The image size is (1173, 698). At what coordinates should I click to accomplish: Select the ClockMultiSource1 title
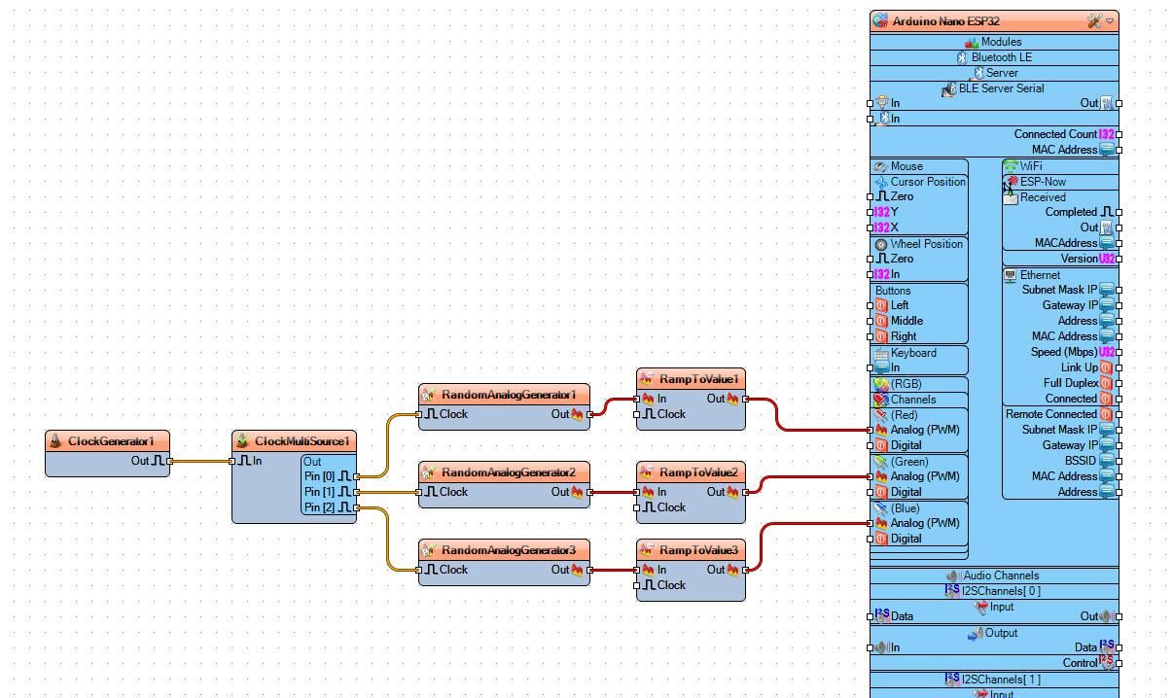[x=302, y=441]
